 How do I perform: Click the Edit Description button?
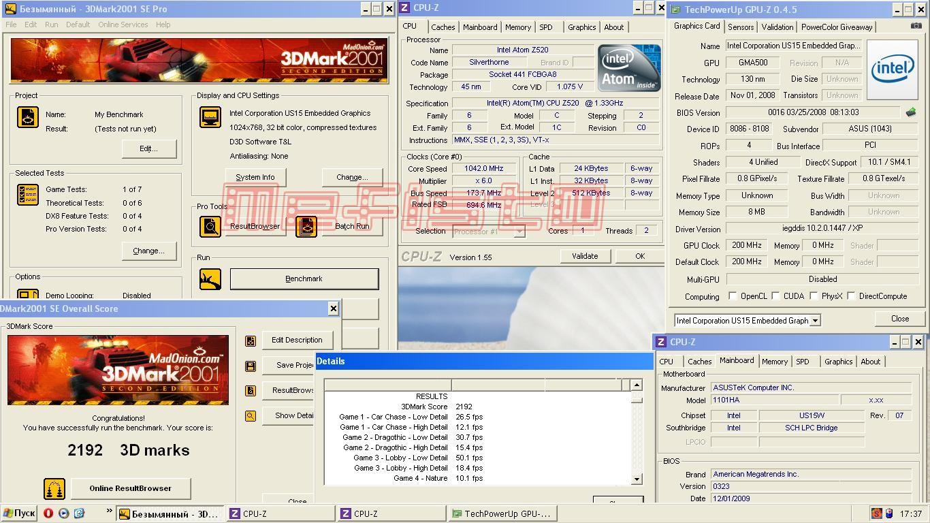point(297,340)
